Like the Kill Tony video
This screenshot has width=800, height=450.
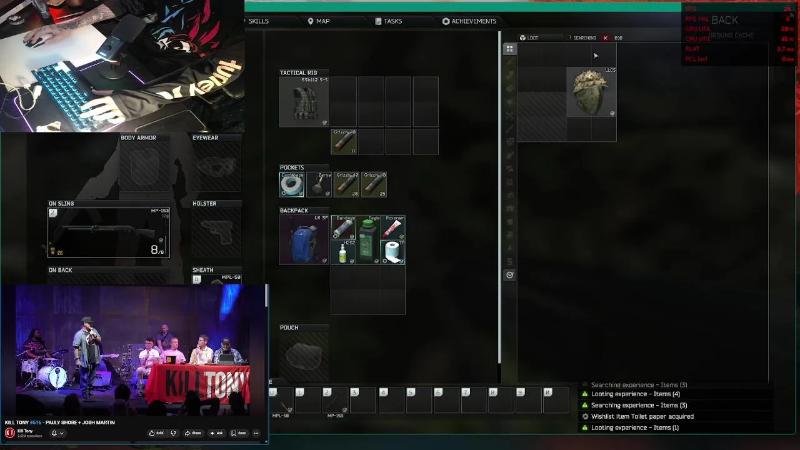(156, 433)
